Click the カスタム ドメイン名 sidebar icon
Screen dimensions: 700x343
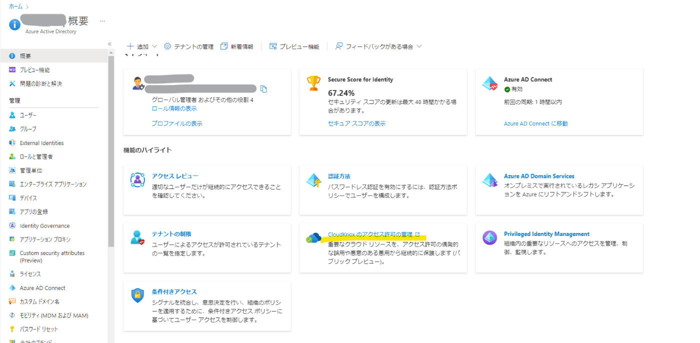(12, 301)
